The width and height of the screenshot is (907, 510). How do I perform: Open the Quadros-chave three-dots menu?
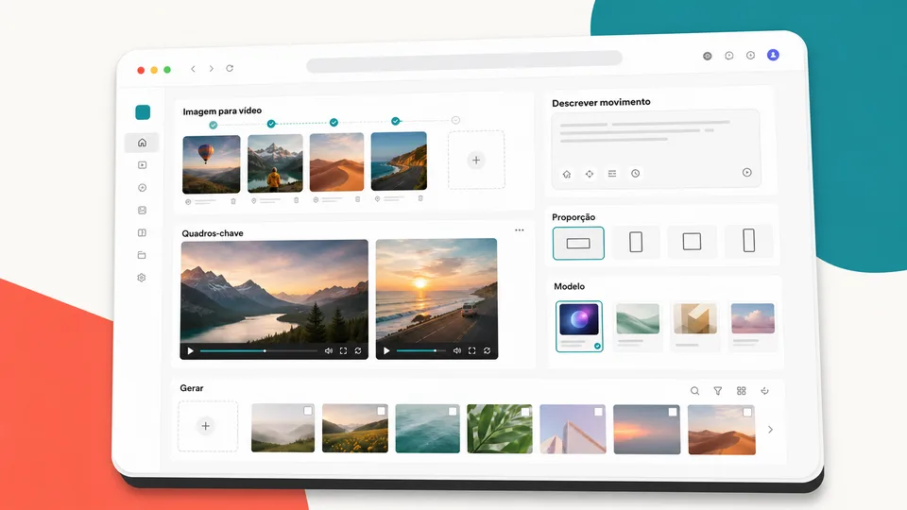[x=520, y=230]
